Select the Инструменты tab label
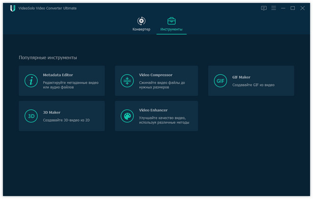This screenshot has width=313, height=199. 171,29
